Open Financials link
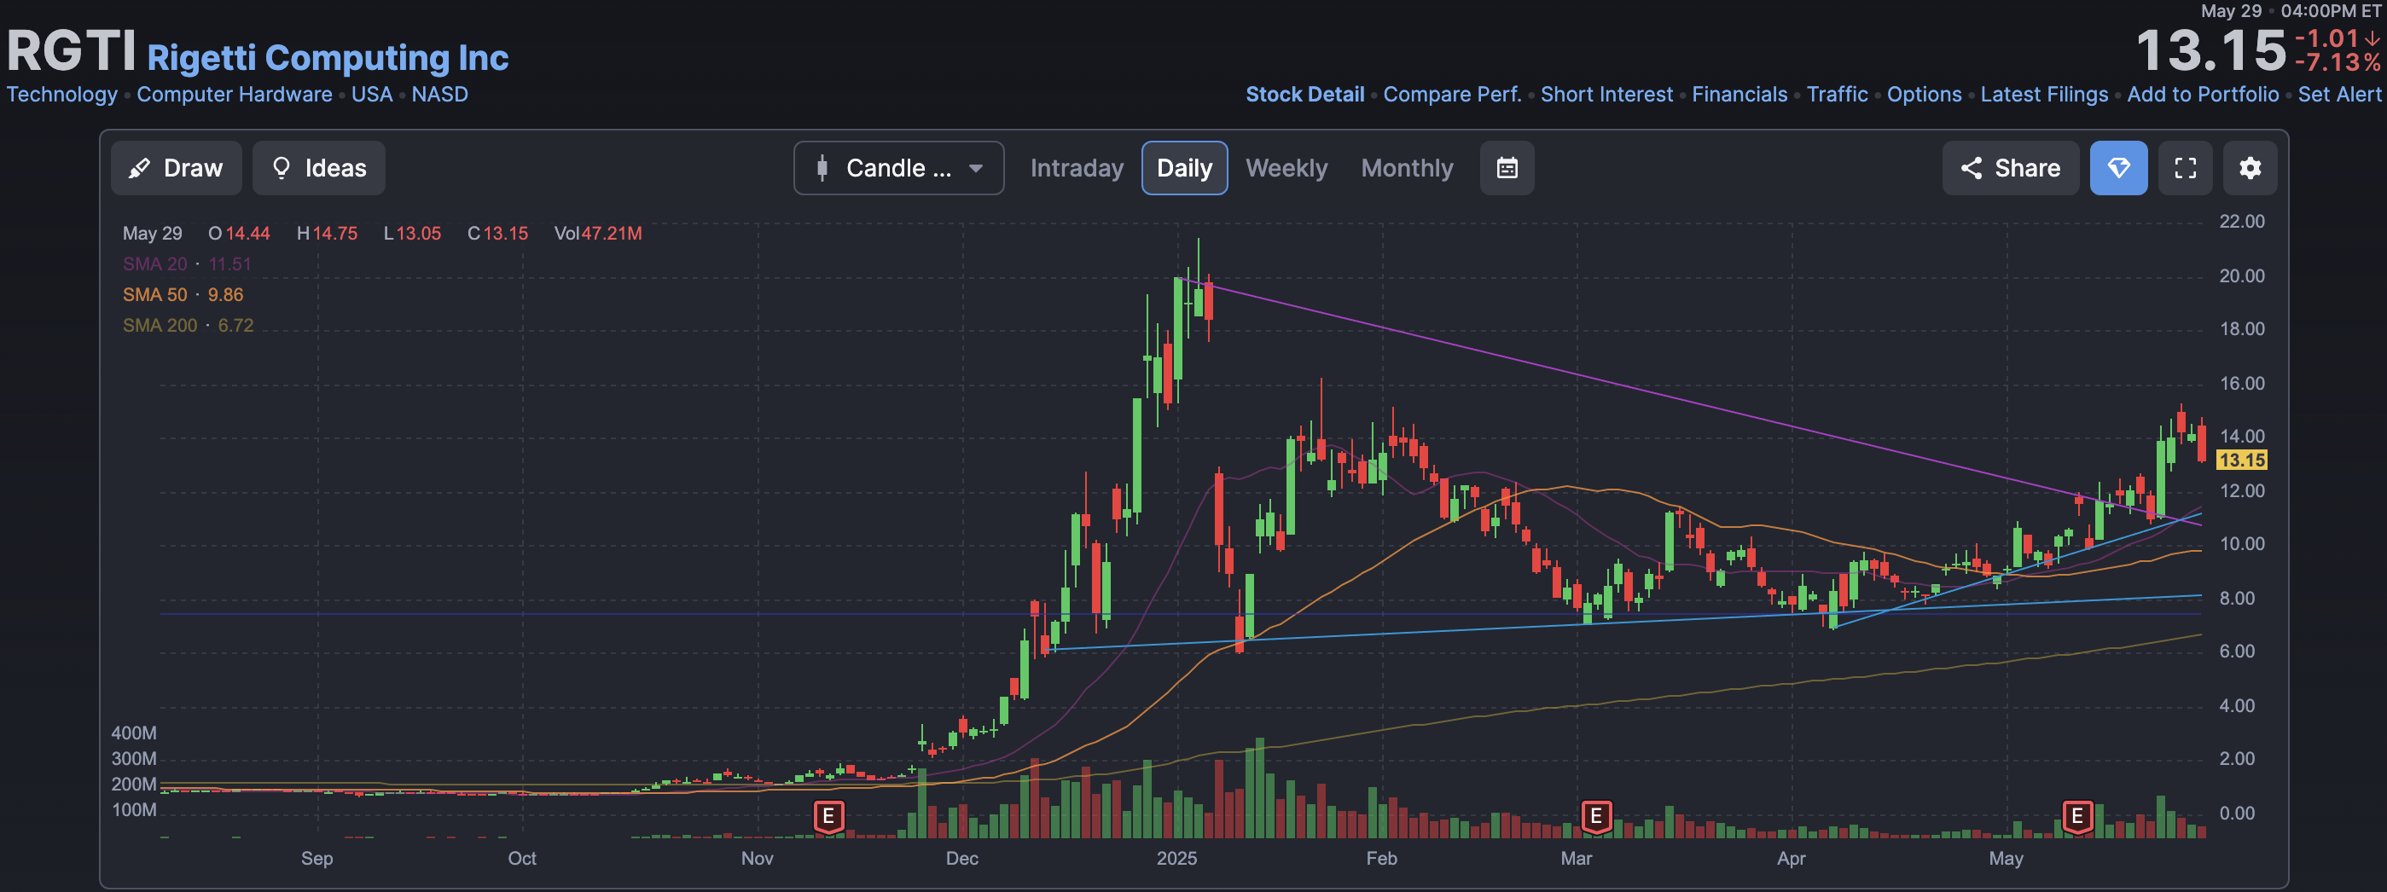The height and width of the screenshot is (892, 2387). 1739,95
